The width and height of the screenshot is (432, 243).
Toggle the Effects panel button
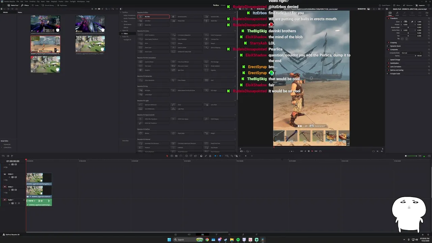pyautogui.click(x=25, y=5)
